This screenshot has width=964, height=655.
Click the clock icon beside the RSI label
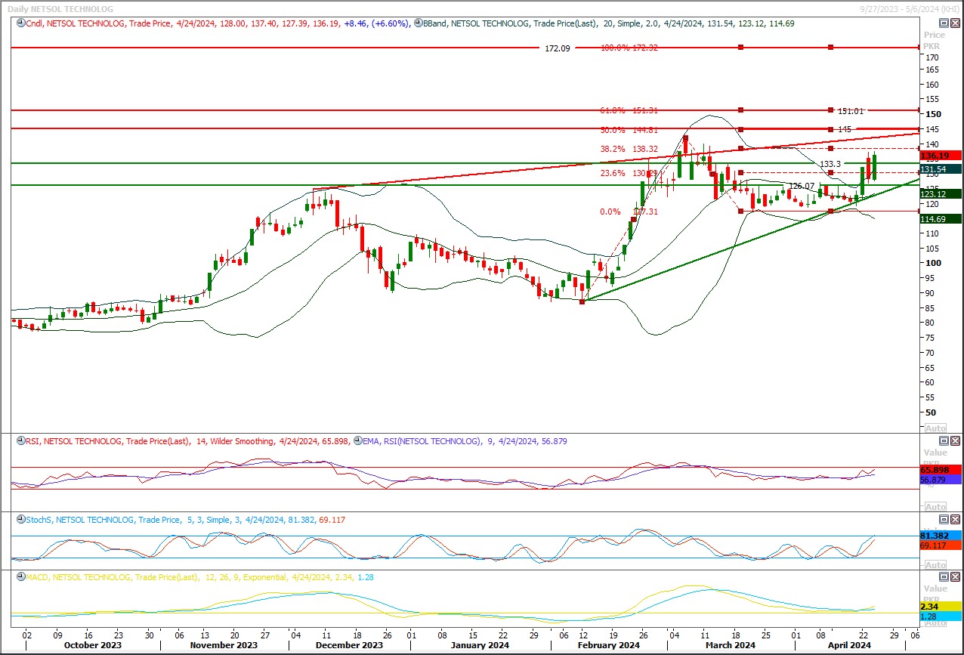coord(20,441)
